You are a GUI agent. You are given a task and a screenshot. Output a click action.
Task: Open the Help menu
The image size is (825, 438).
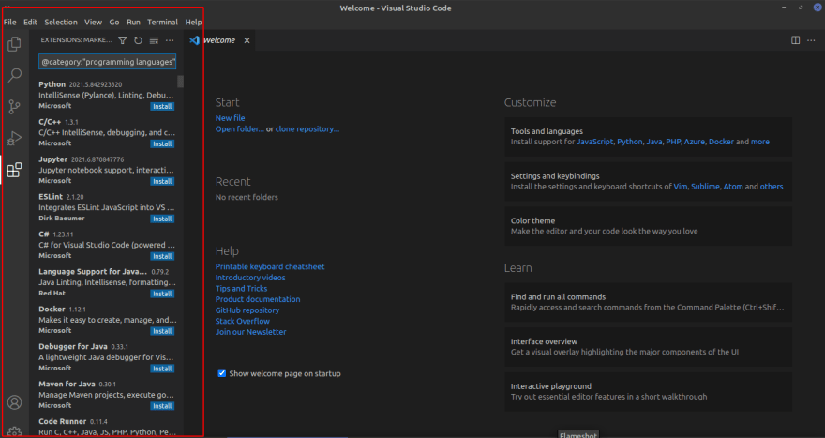click(x=194, y=23)
